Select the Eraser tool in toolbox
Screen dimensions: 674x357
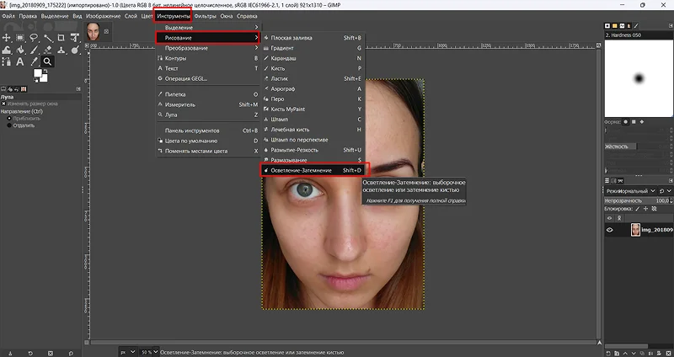pyautogui.click(x=47, y=50)
